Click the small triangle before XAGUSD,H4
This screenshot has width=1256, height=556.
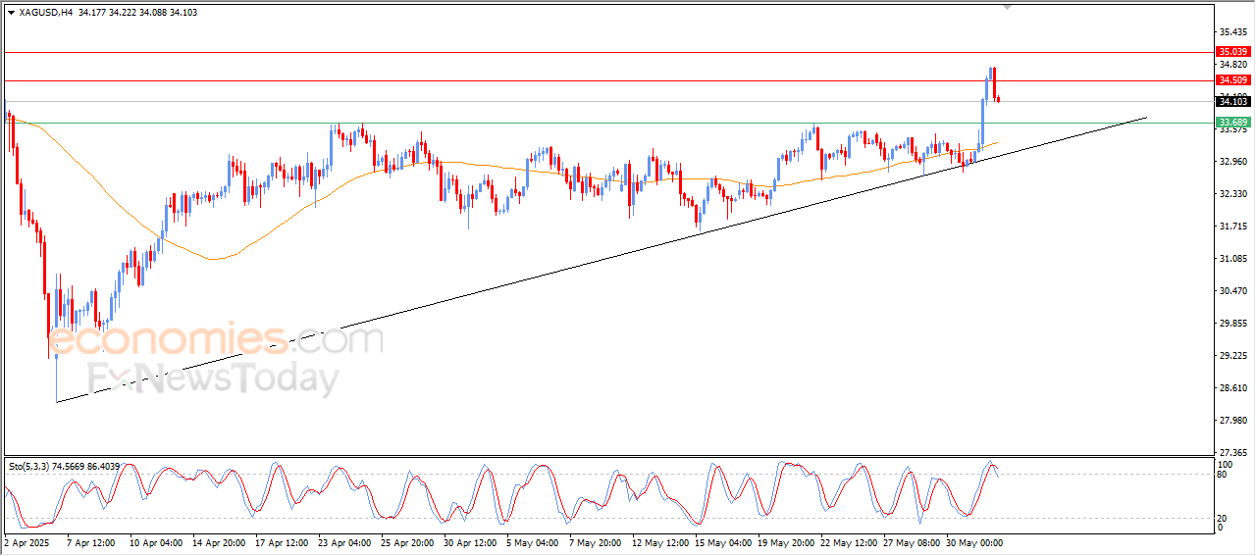tap(11, 13)
